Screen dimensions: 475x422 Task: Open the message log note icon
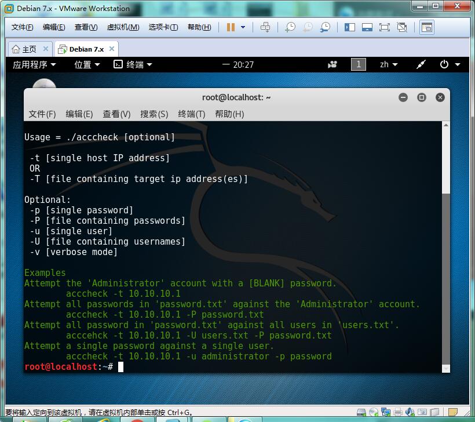[x=453, y=412]
